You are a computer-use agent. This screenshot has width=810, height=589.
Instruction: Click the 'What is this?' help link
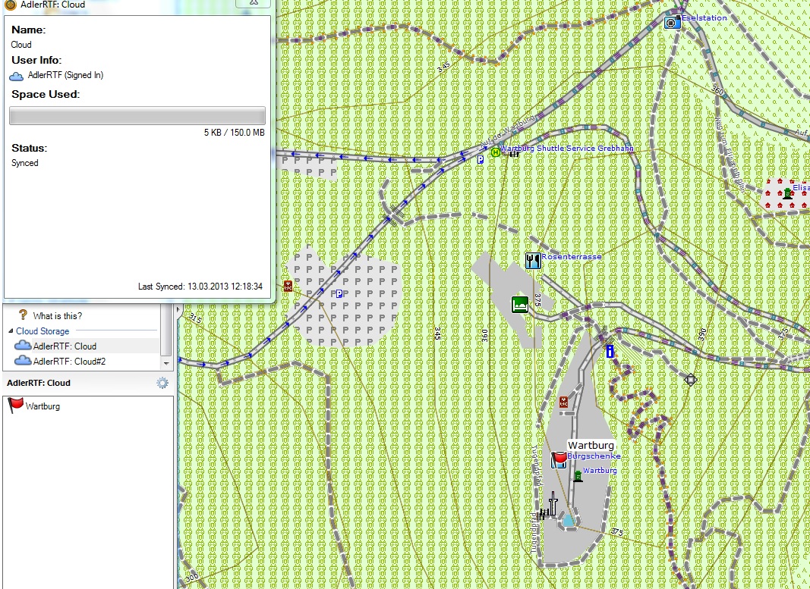(x=57, y=315)
